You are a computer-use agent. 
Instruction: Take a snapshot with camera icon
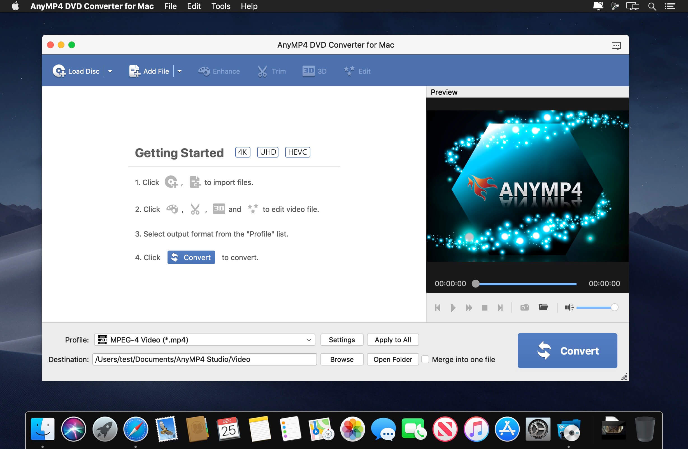524,307
